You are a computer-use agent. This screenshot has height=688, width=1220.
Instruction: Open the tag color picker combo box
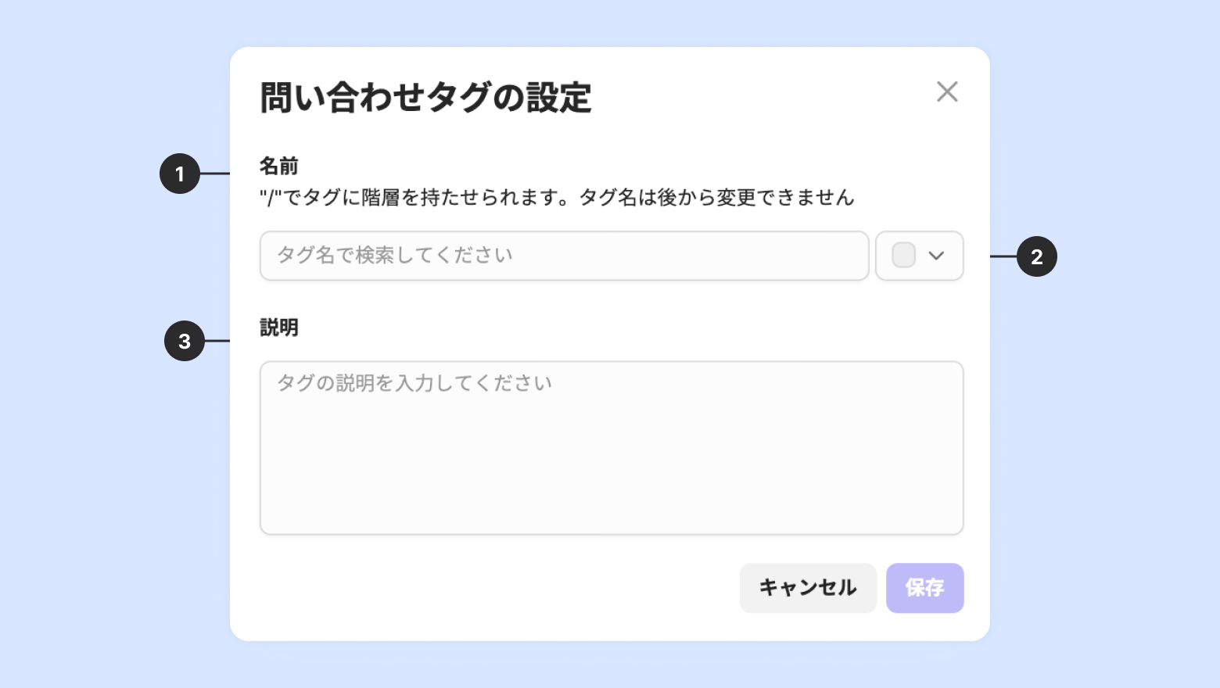tap(920, 256)
